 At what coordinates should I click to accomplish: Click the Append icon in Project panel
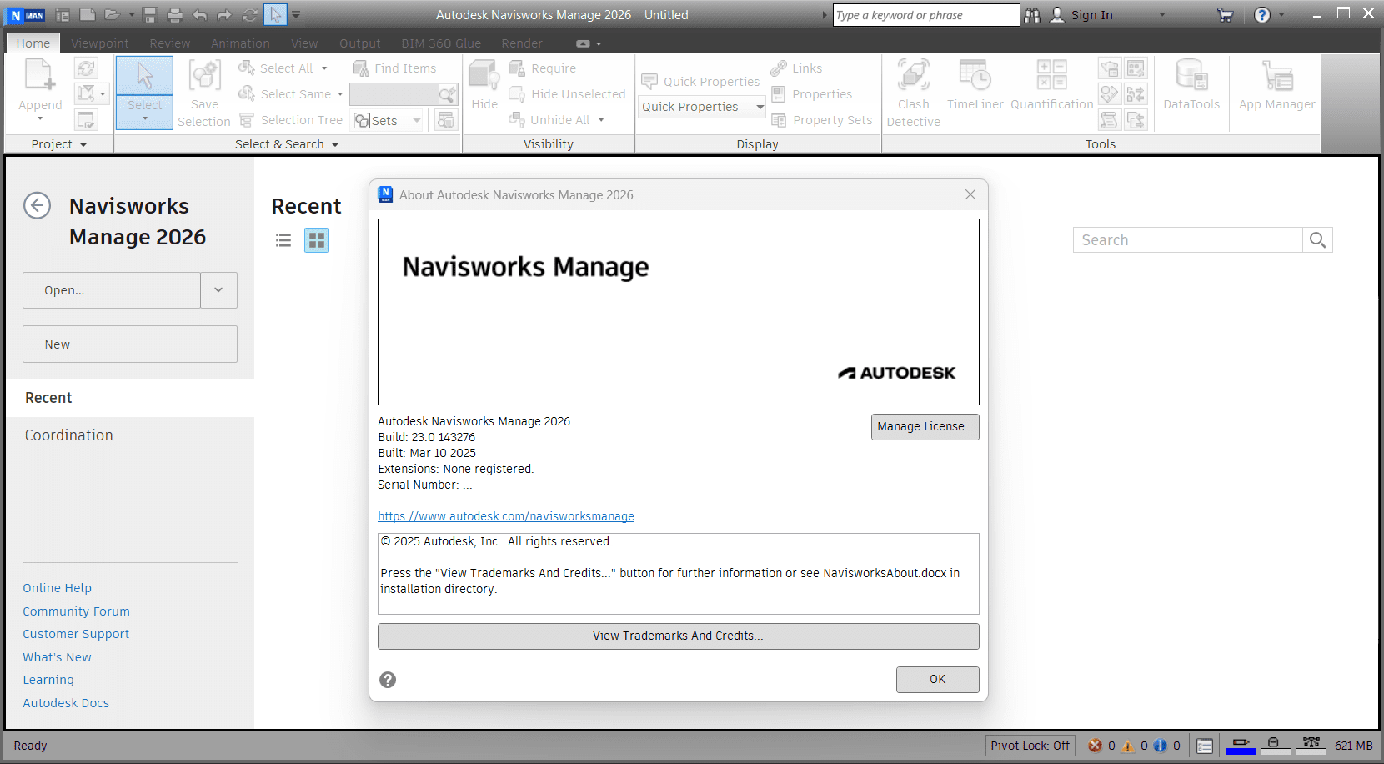40,75
